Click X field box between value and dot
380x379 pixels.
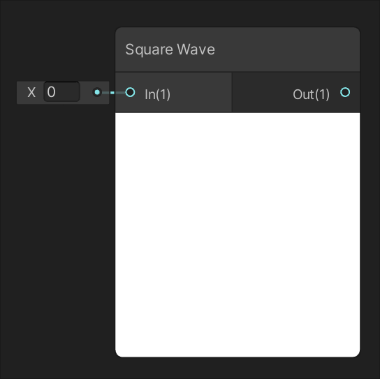pos(86,92)
